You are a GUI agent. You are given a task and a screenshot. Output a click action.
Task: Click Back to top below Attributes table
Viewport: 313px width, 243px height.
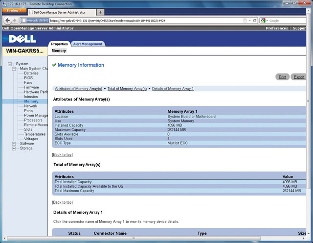point(62,155)
